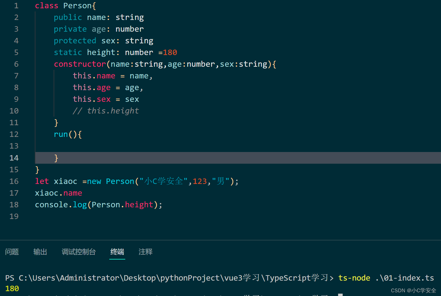Click the new Person expression on line 16
The width and height of the screenshot is (441, 296).
(110, 181)
